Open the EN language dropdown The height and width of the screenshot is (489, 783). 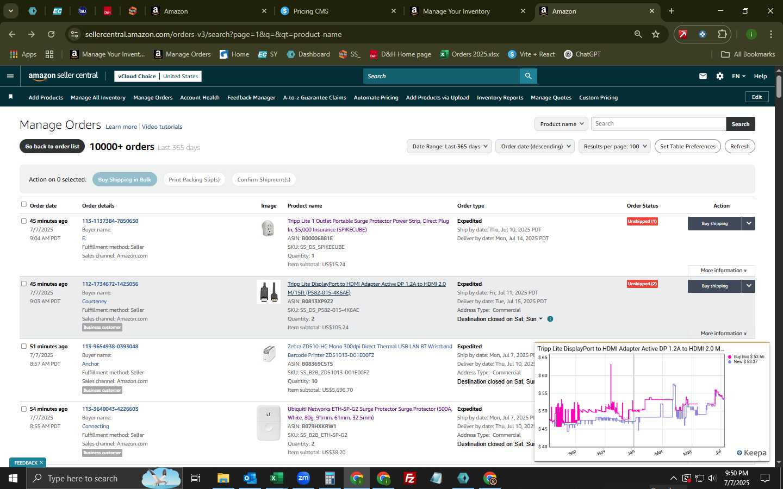point(738,76)
